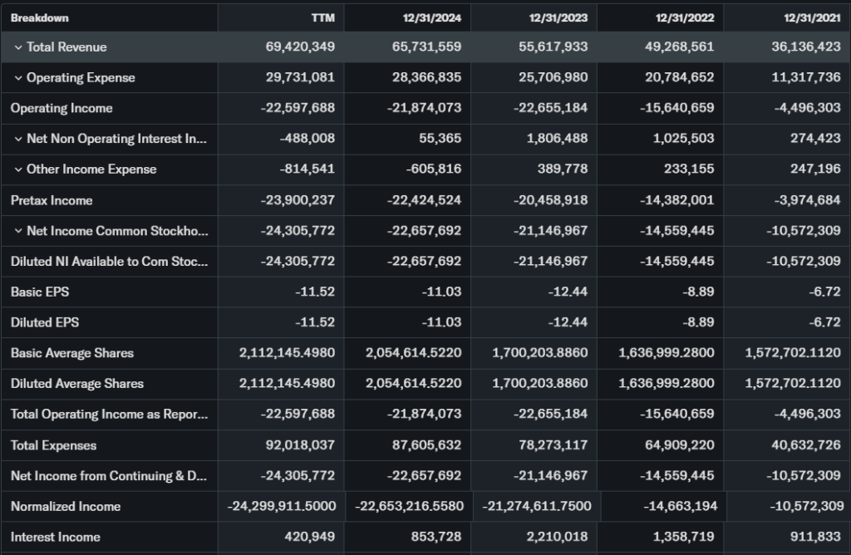Click the Basic EPS row label
This screenshot has width=851, height=555.
pos(38,292)
